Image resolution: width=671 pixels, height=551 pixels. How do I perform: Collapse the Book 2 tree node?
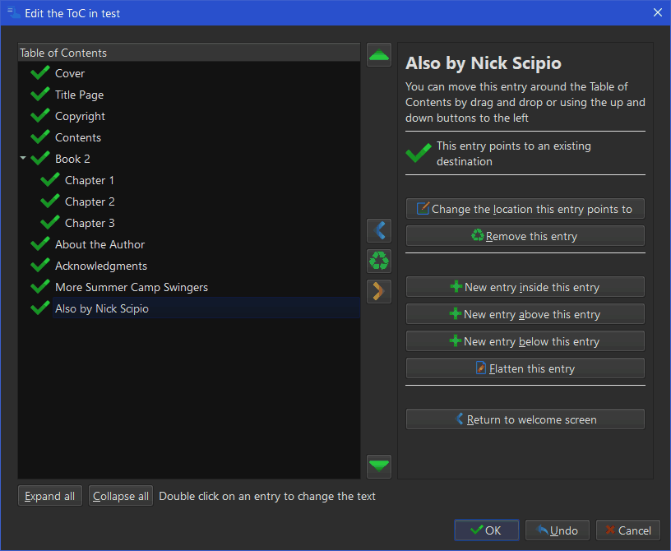point(23,159)
